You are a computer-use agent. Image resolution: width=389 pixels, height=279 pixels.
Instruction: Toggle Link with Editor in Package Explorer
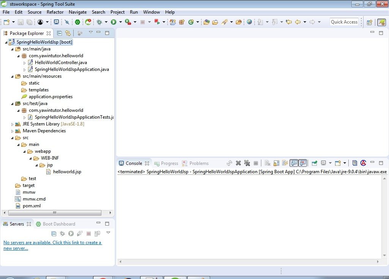pyautogui.click(x=68, y=33)
